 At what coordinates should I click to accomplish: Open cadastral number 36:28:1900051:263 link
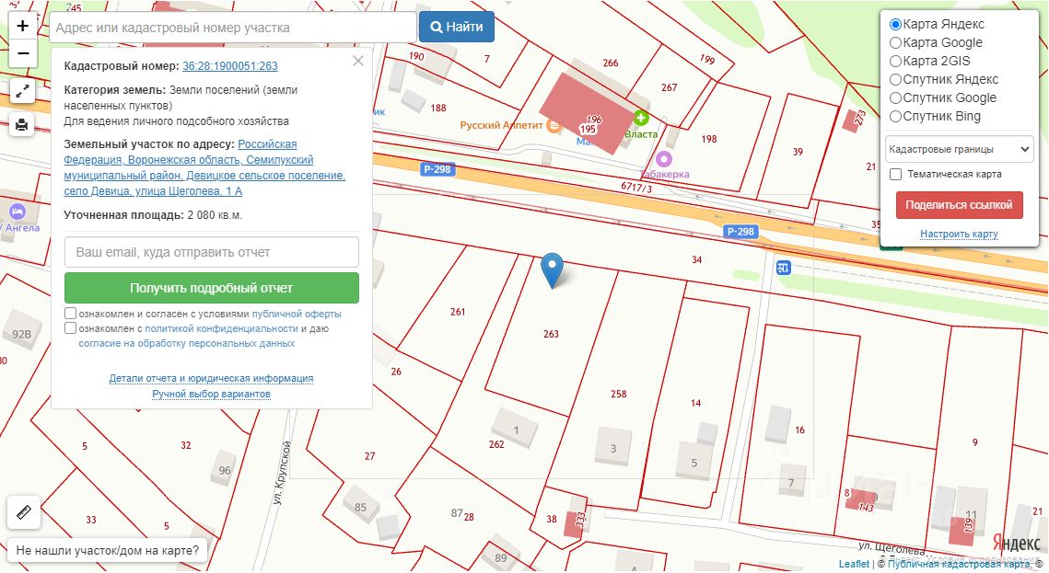click(229, 66)
